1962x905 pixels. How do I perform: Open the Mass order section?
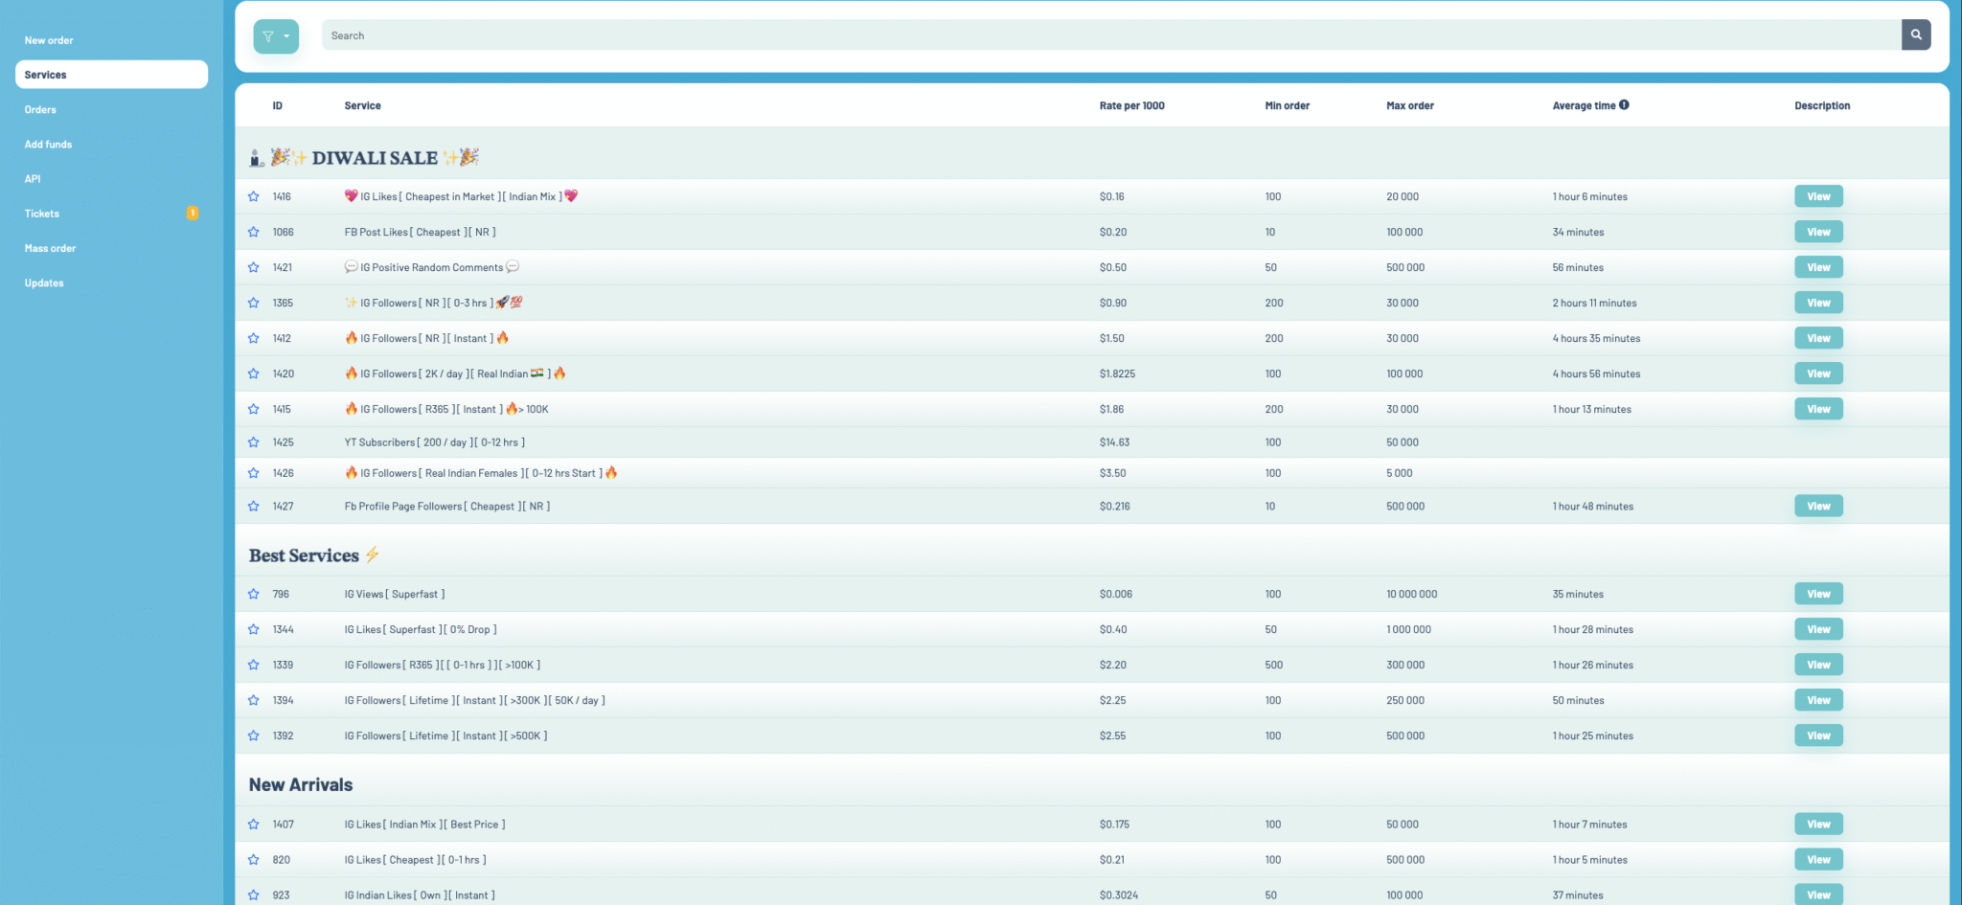click(50, 248)
